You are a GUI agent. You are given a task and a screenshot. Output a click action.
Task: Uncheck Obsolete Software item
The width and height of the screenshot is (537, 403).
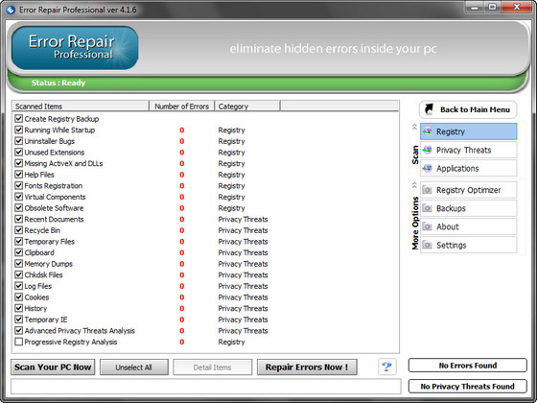click(x=19, y=207)
